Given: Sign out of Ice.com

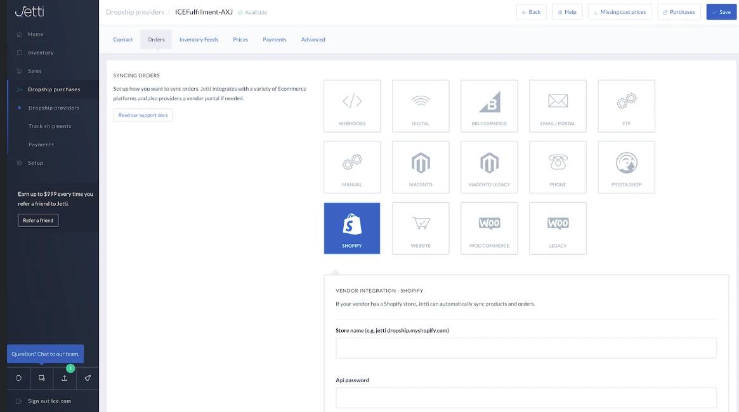Looking at the screenshot, I should point(49,401).
